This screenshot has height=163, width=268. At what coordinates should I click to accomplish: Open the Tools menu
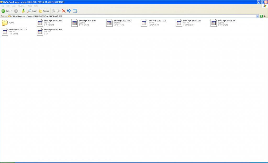[30, 6]
